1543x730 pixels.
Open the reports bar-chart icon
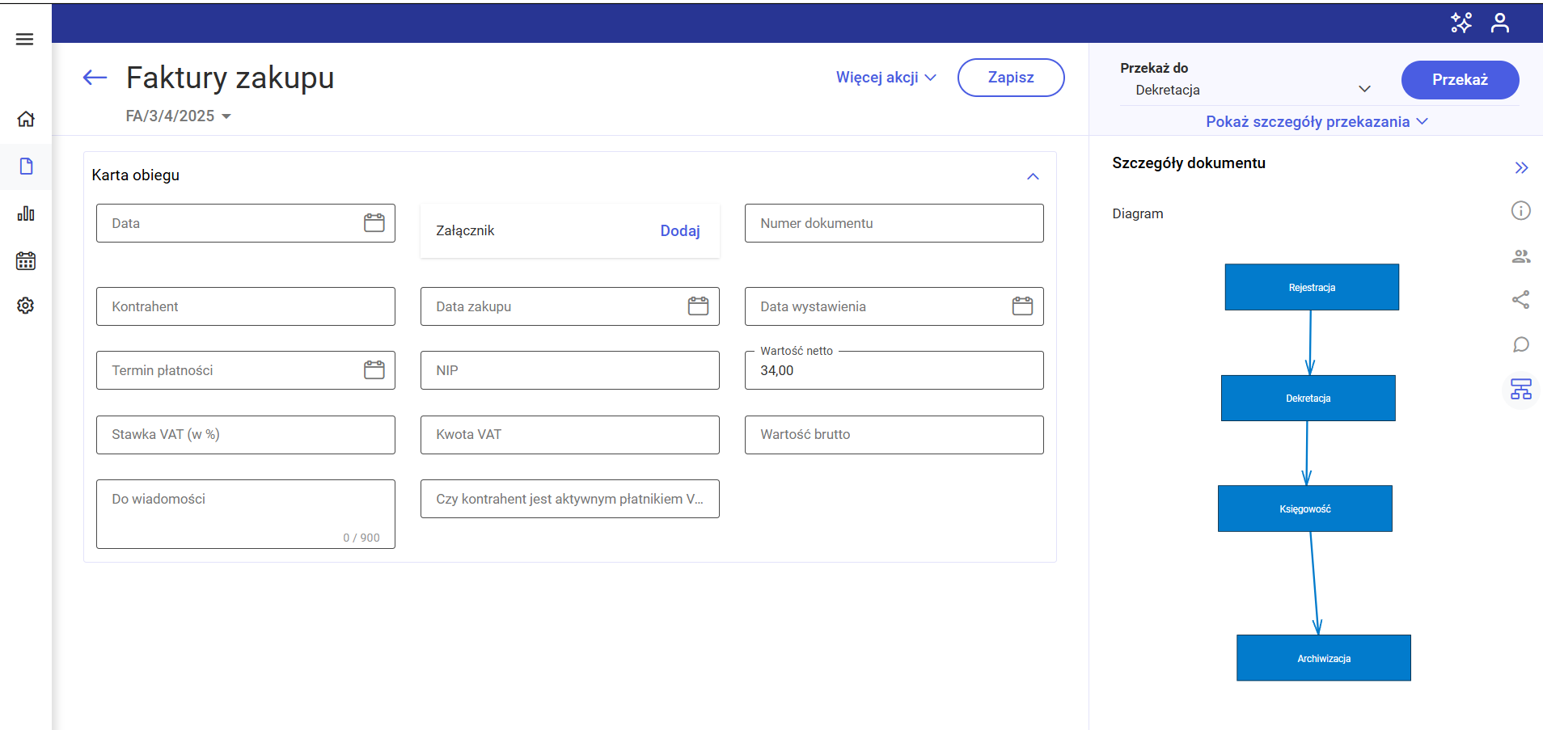[x=26, y=213]
